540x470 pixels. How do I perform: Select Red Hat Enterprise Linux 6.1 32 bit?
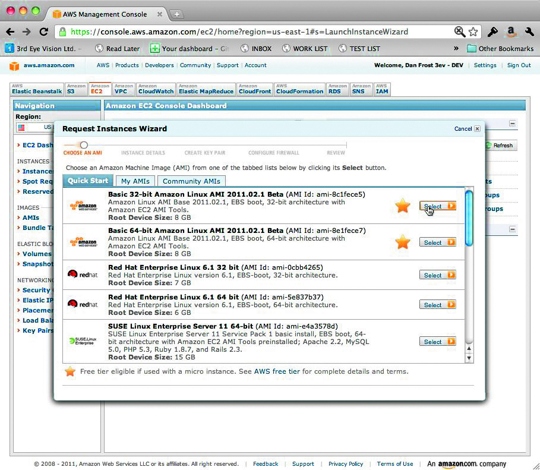(x=438, y=275)
